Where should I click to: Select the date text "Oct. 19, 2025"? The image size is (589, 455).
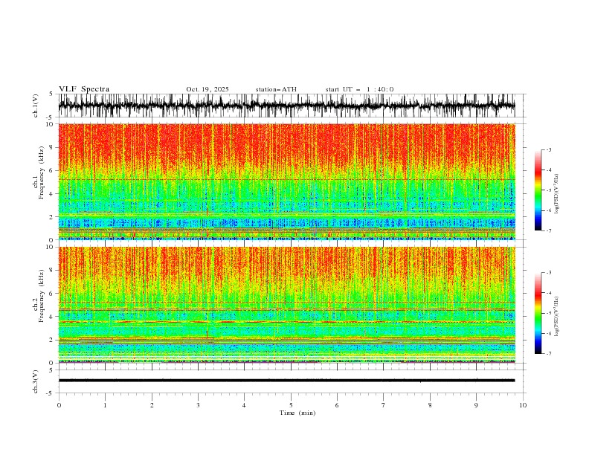coord(207,89)
